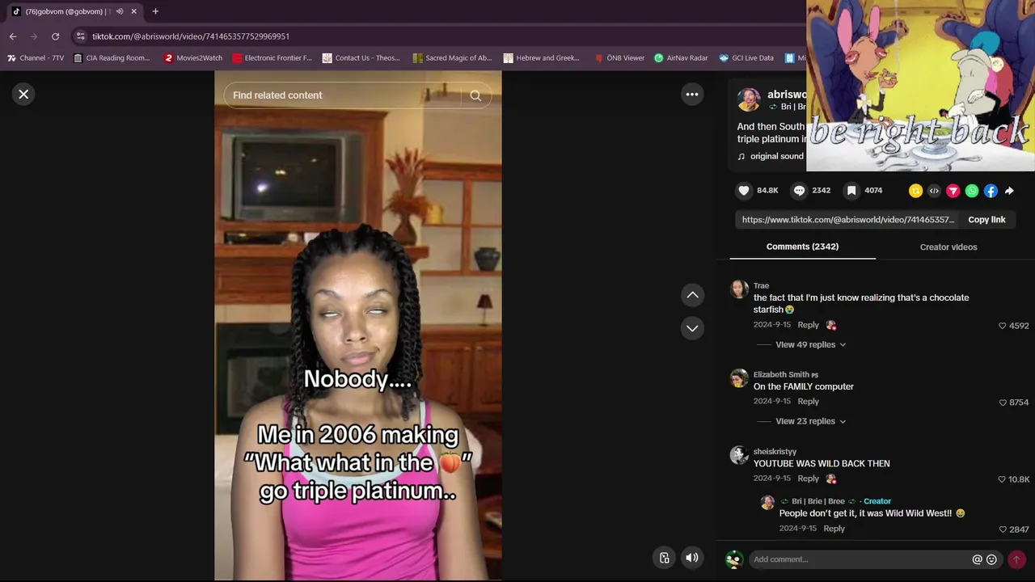Image resolution: width=1035 pixels, height=582 pixels.
Task: Like Elizabeth Smith's comment heart 8754
Action: [x=1003, y=403]
